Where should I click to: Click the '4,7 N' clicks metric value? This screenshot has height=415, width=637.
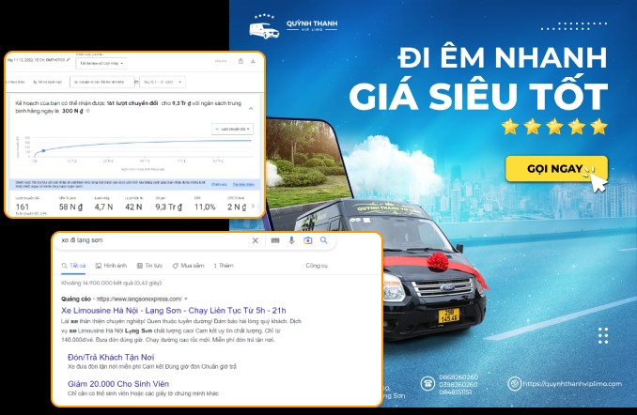[x=103, y=207]
